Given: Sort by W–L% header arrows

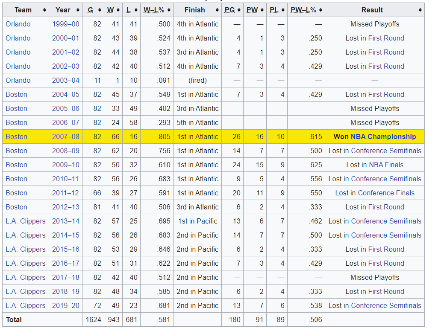Looking at the screenshot, I should click(x=169, y=10).
